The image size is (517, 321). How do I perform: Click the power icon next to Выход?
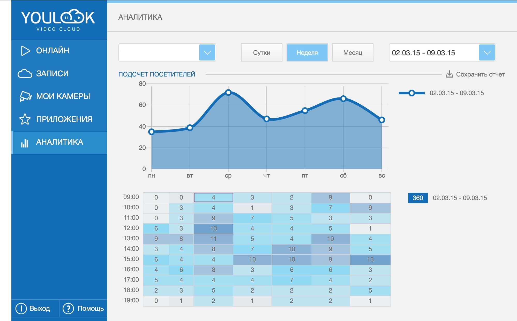click(21, 308)
